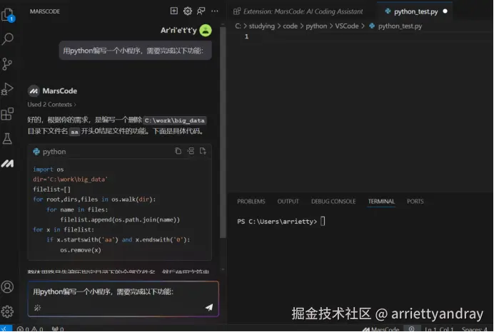
Task: Click the errors and warnings status item
Action: [30, 329]
